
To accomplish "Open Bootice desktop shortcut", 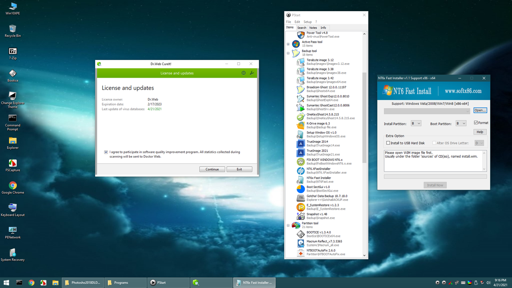I will coord(13,76).
